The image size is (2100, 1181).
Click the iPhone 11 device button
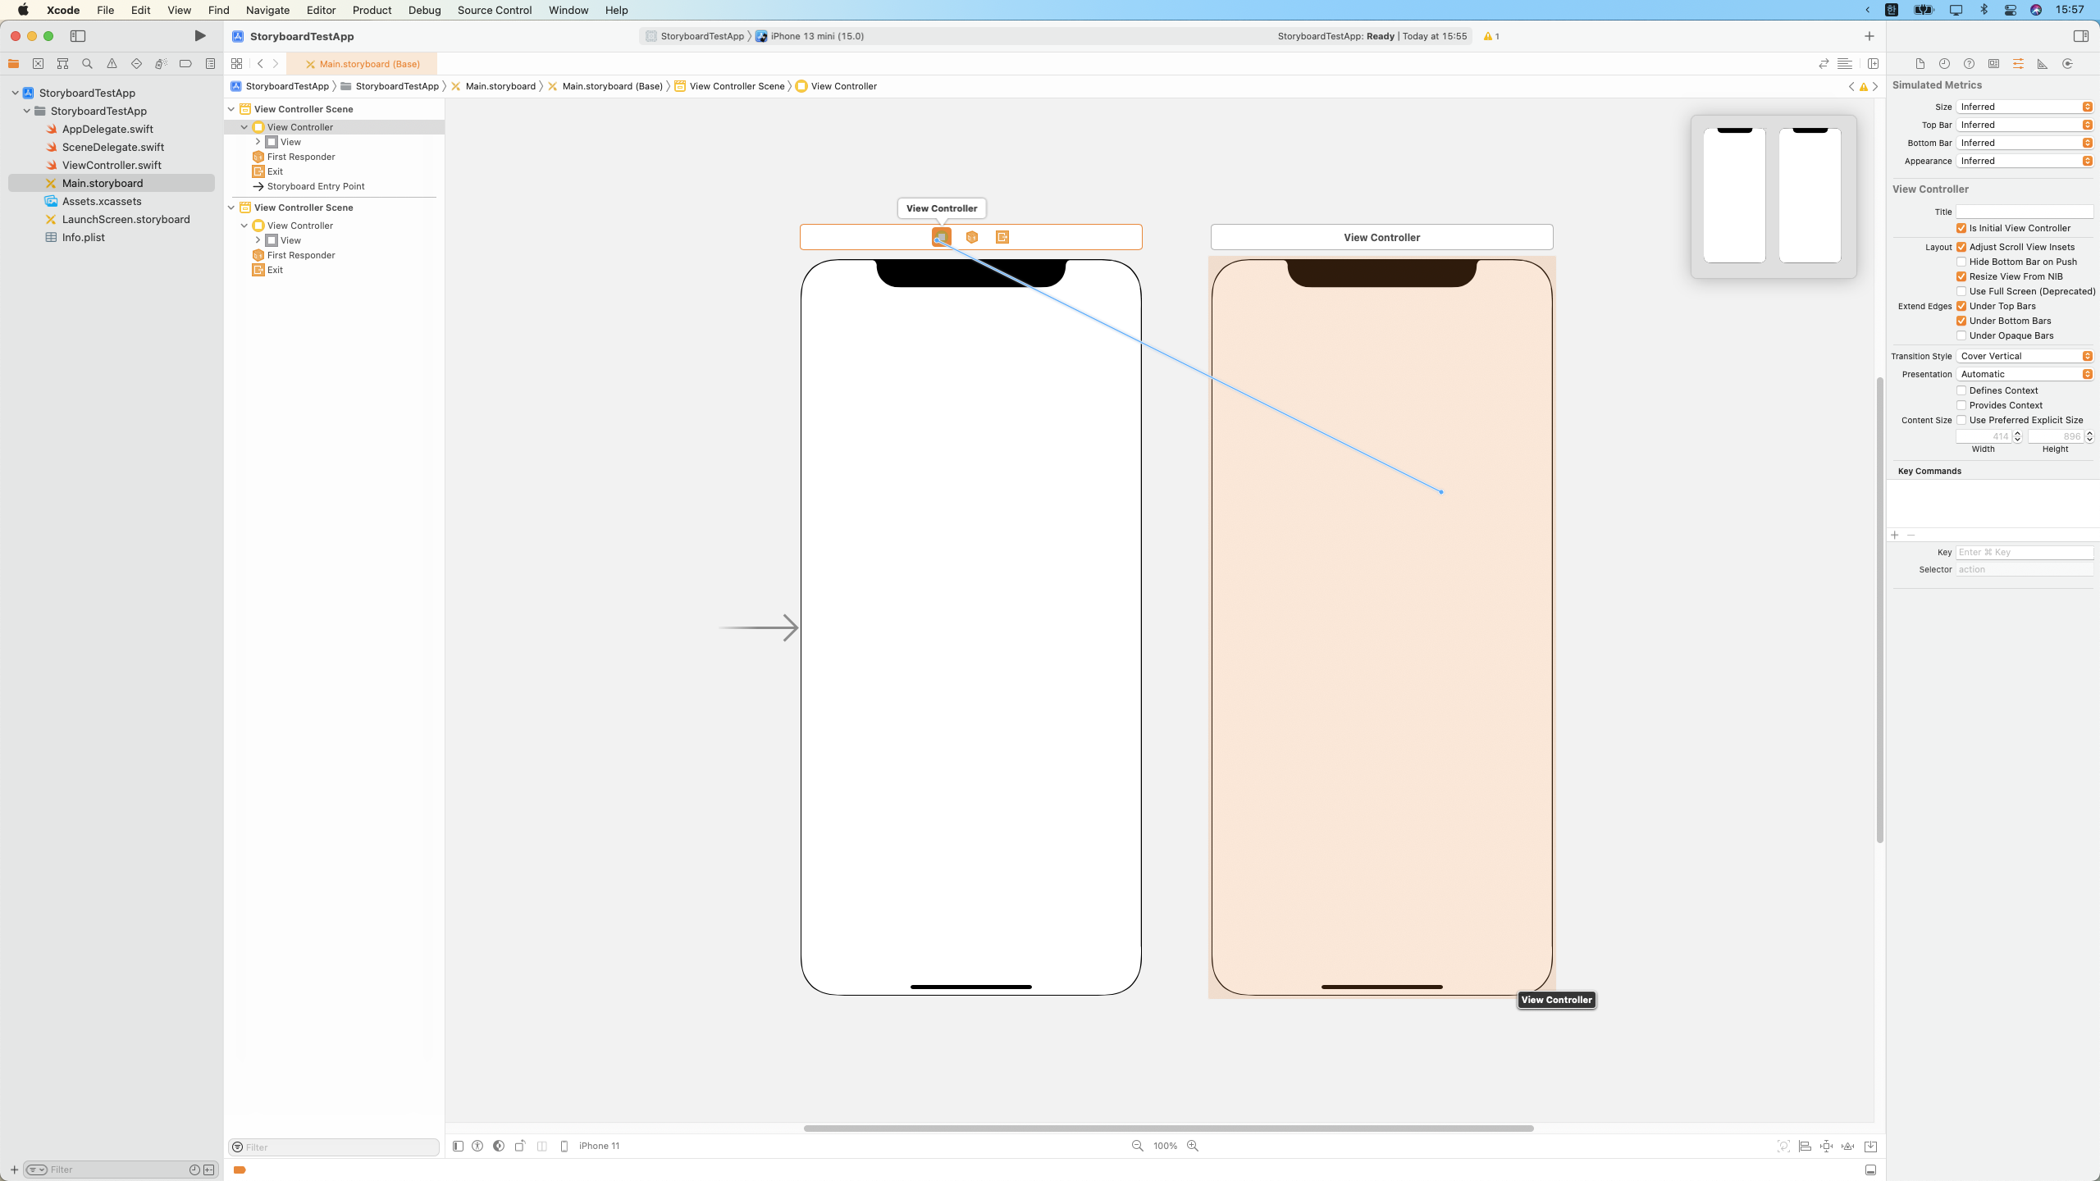591,1146
